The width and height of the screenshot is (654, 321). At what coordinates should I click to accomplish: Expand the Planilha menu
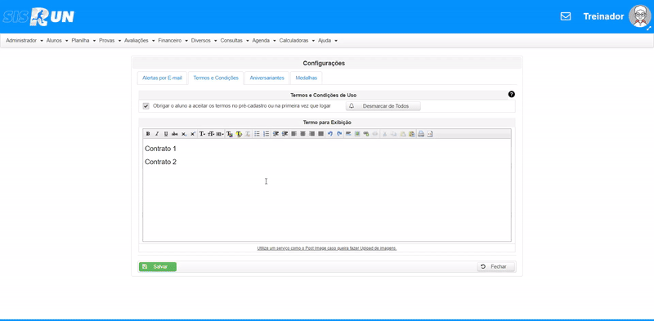pos(83,41)
